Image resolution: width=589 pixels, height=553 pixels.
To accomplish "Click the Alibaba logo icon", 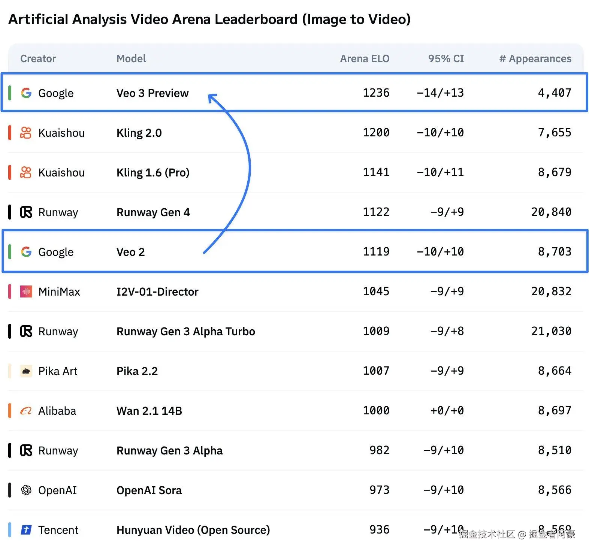I will coord(26,411).
